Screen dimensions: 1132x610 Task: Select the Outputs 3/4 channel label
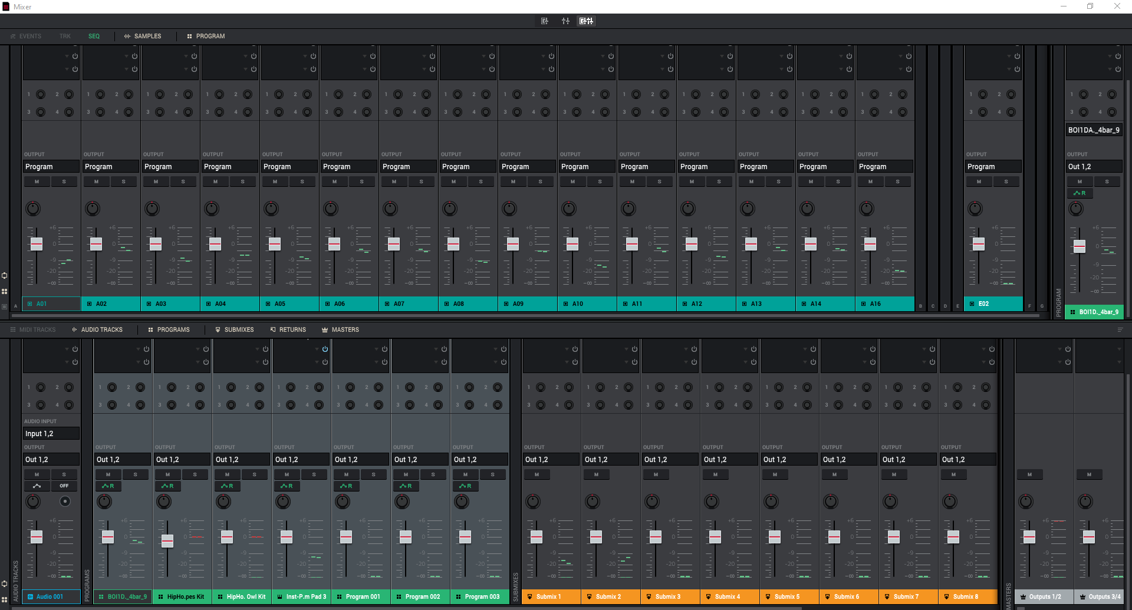tap(1099, 596)
